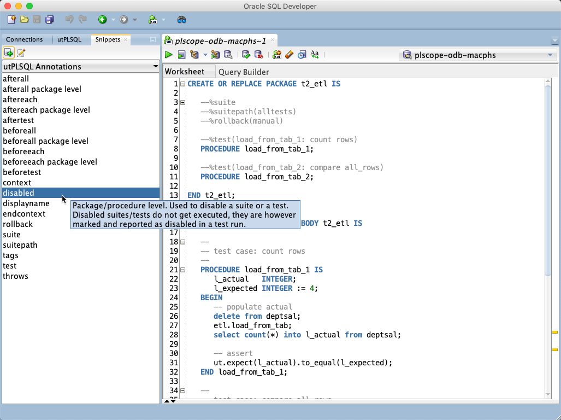Click the Undo icon
Image resolution: width=561 pixels, height=420 pixels.
[69, 20]
